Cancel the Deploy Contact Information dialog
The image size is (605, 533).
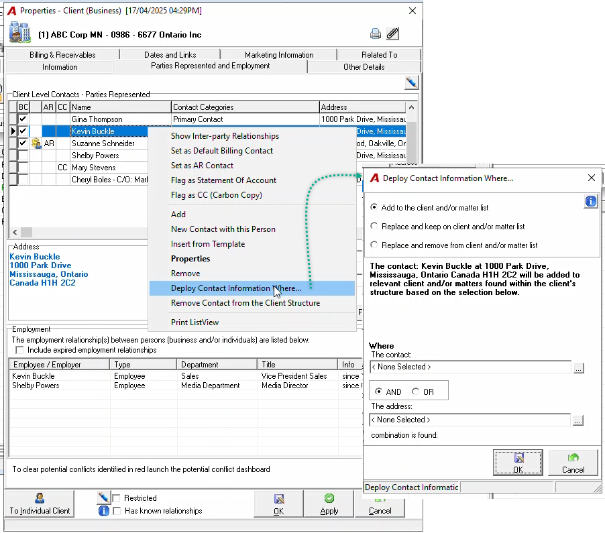tap(573, 463)
